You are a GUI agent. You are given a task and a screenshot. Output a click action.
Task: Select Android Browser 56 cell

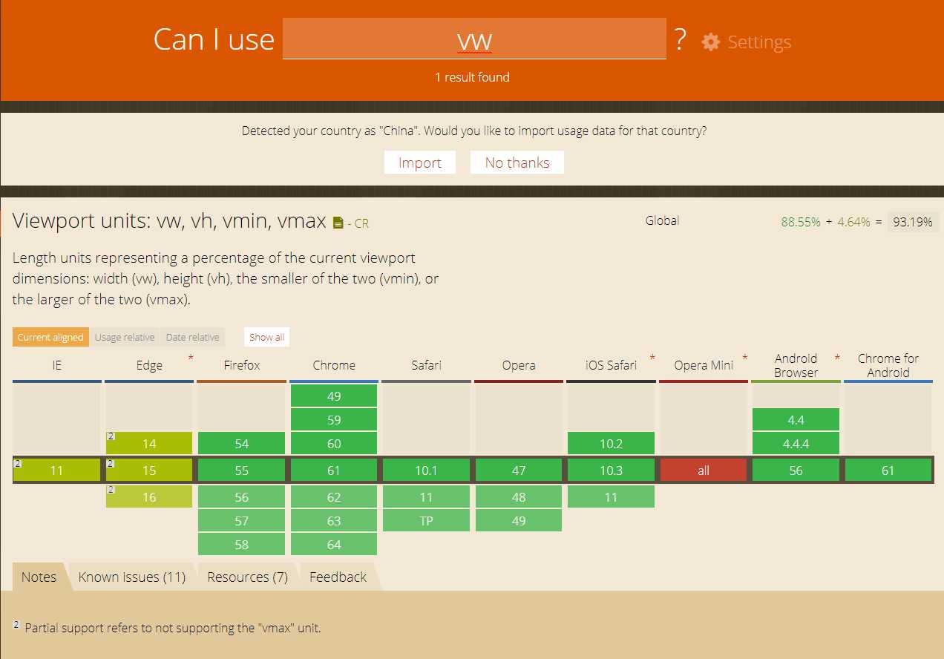pos(796,471)
